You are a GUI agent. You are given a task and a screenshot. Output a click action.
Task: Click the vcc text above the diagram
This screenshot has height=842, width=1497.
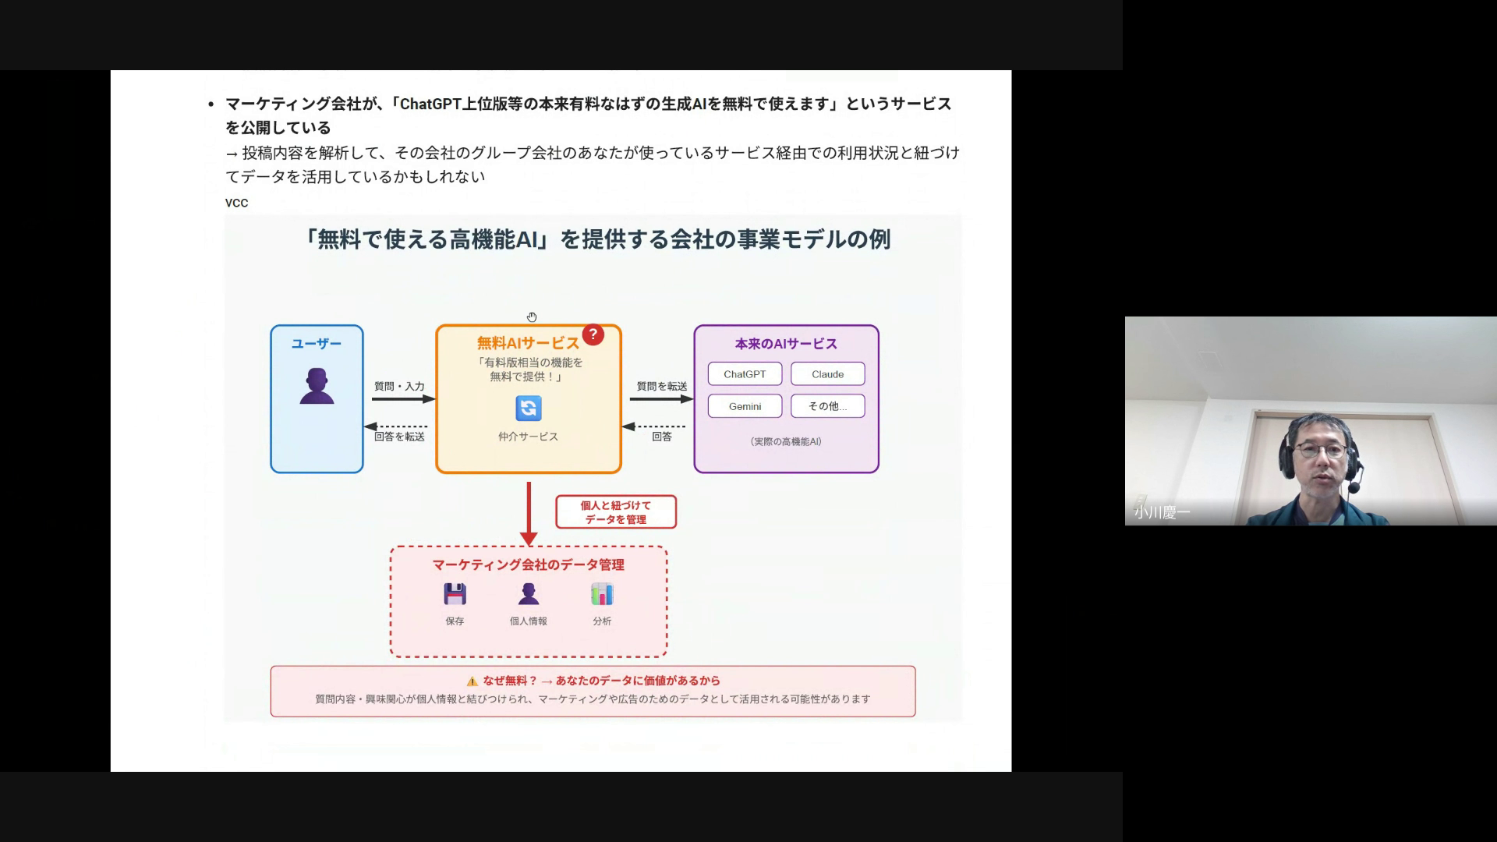pos(236,203)
